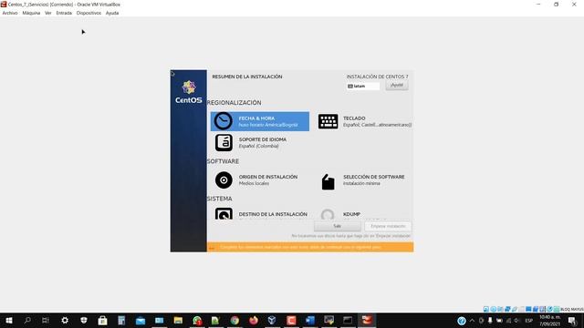Open the command prompt window on taskbar

(348, 320)
